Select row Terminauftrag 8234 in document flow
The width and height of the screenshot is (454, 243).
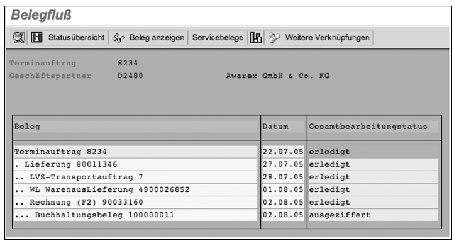135,152
